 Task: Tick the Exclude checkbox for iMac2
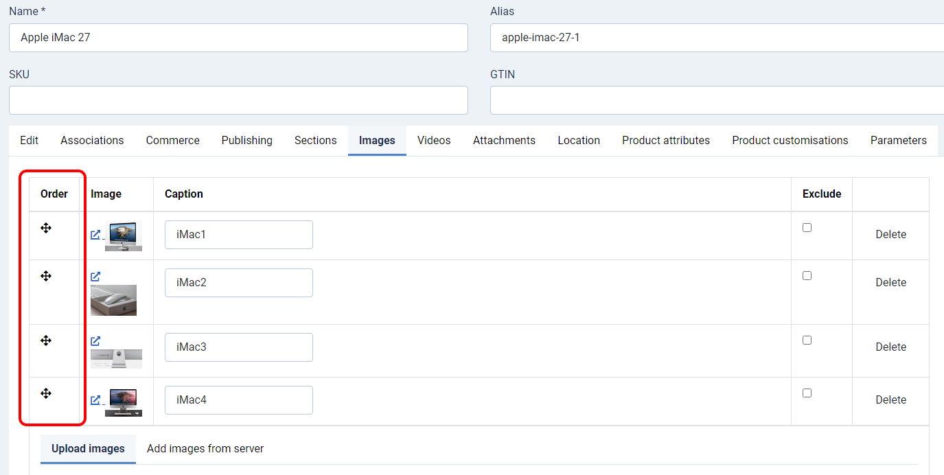[807, 276]
